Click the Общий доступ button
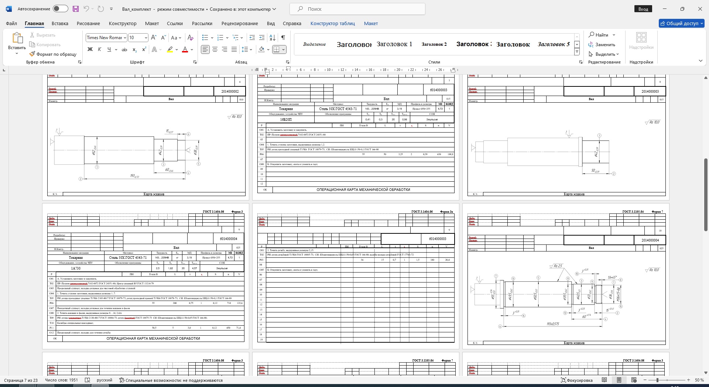 (682, 23)
